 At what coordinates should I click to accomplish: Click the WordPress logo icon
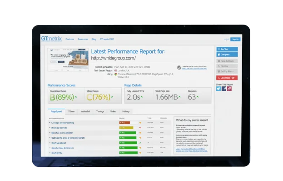[179, 68]
